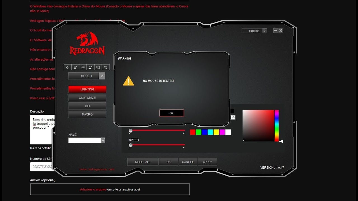Screen dimensions: 358x201
Task: Minimize the Redragon software window
Action: click(275, 31)
